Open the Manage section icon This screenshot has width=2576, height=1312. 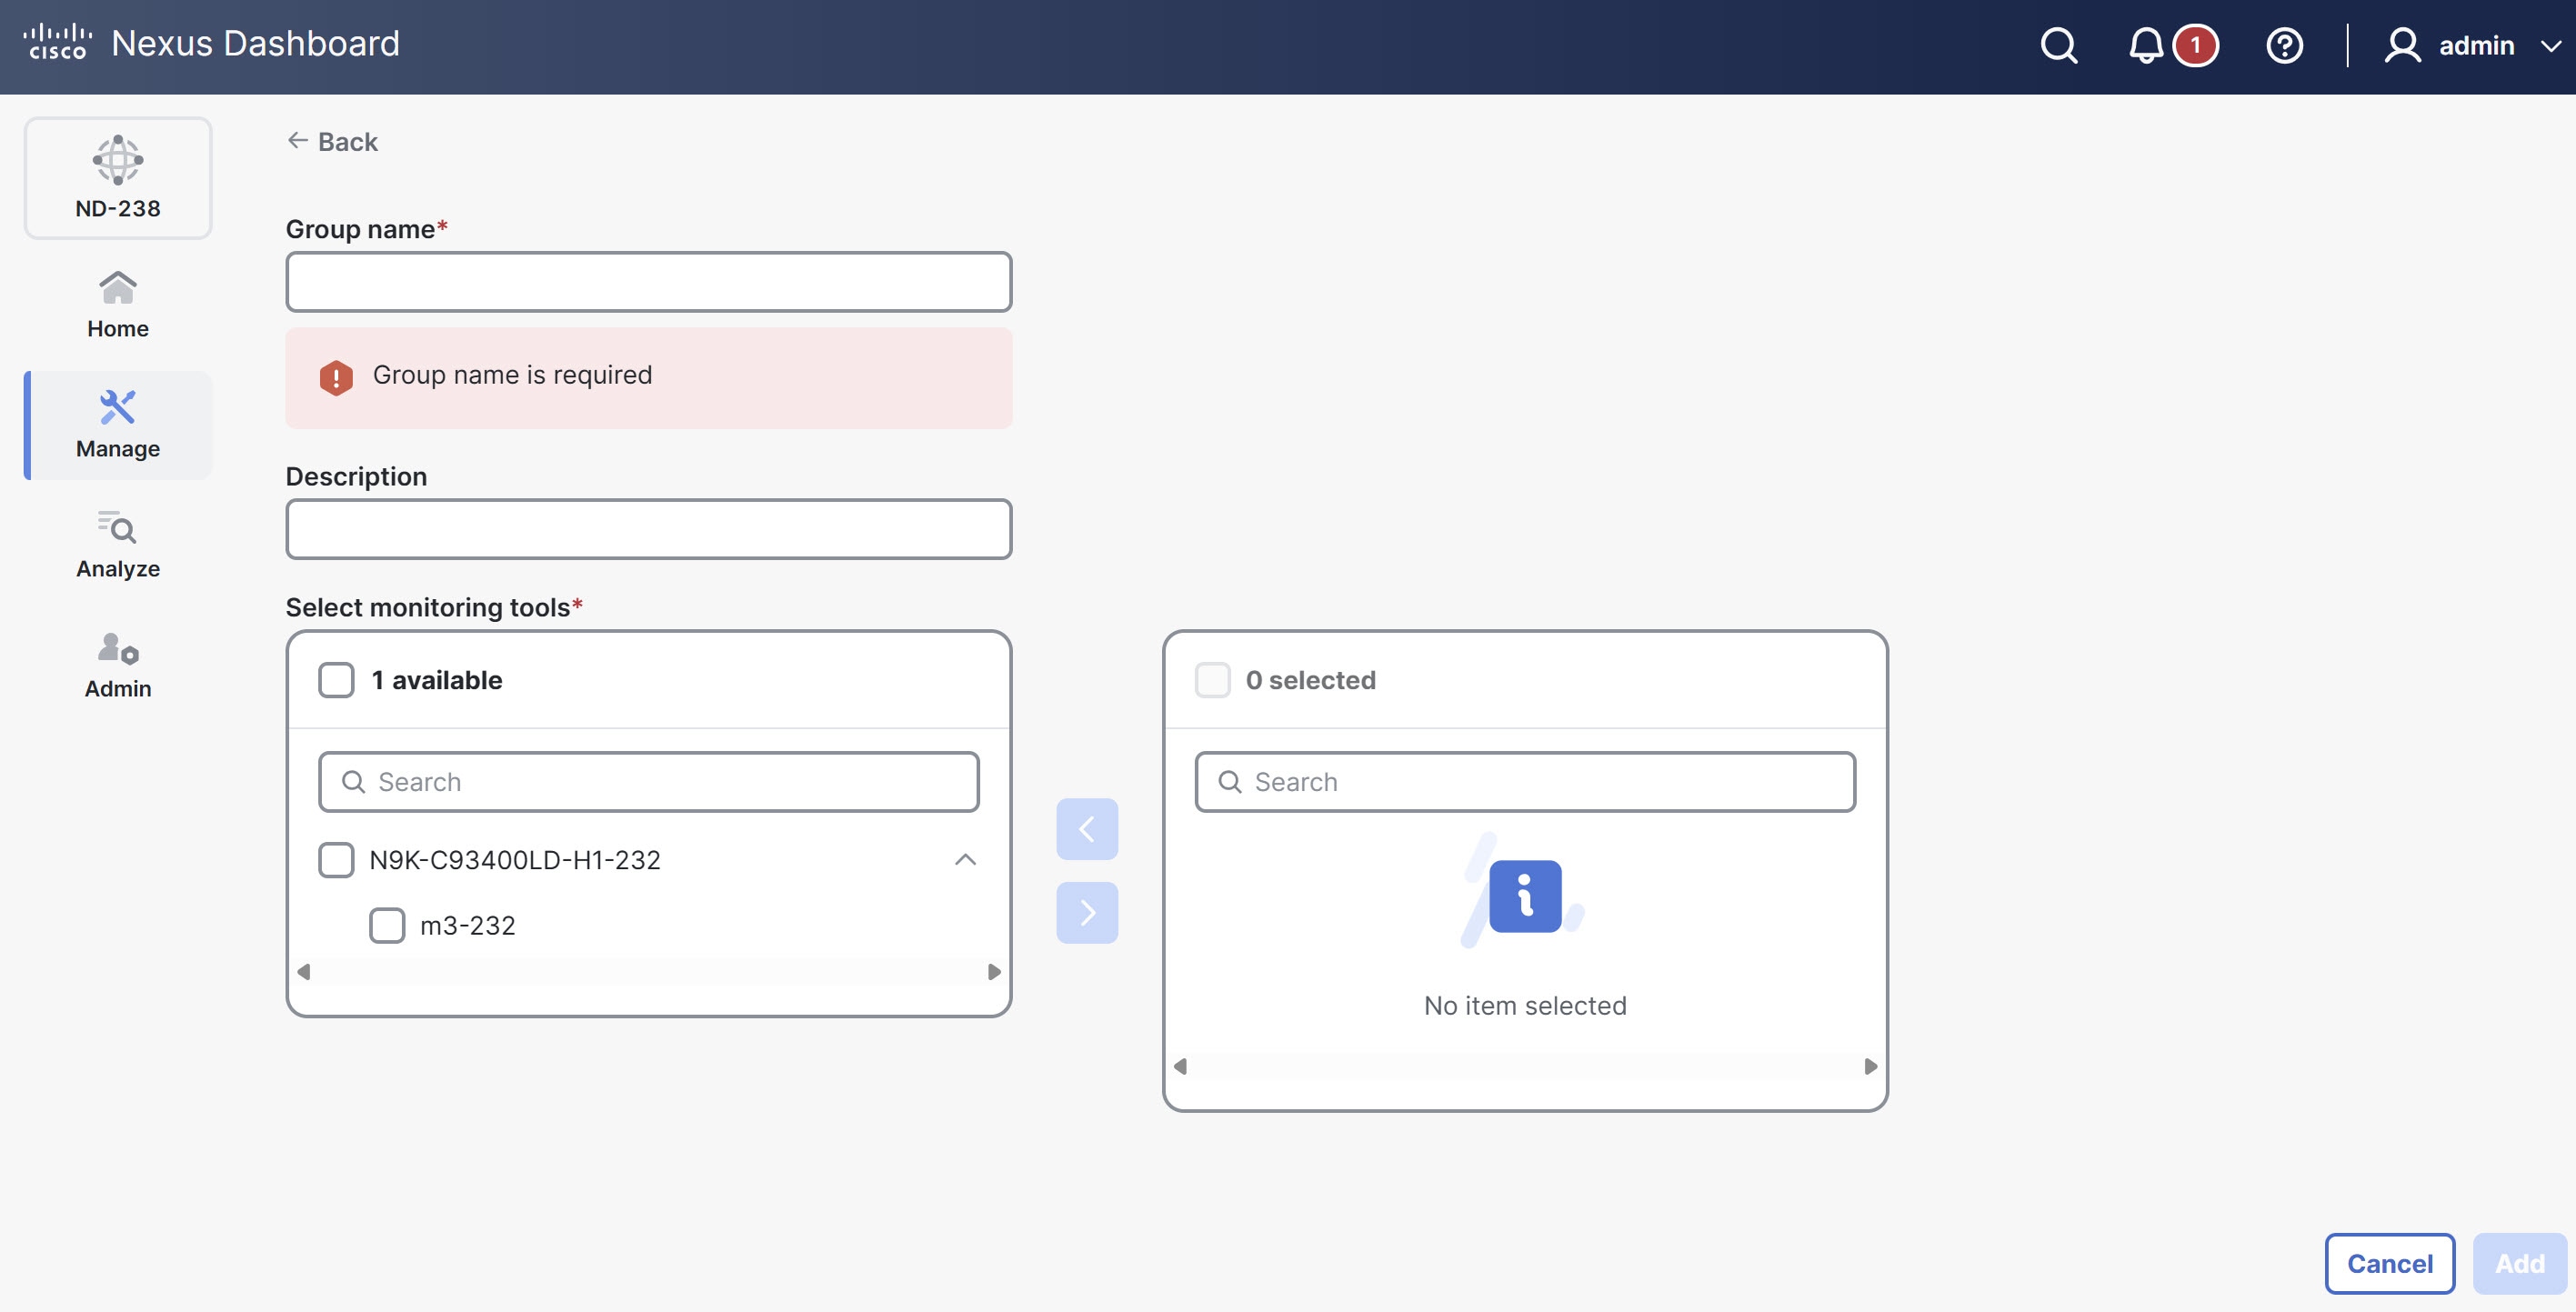click(x=117, y=406)
